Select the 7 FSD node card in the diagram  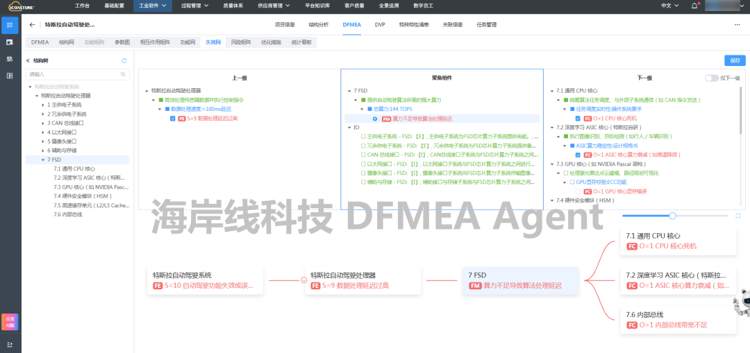(521, 281)
